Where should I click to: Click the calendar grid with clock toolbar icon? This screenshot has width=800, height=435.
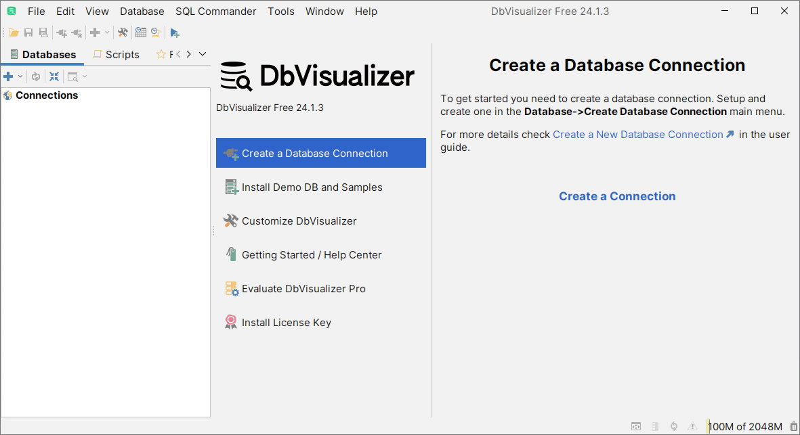tap(141, 32)
